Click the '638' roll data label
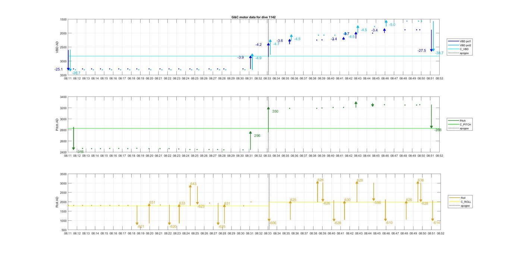 (421, 181)
